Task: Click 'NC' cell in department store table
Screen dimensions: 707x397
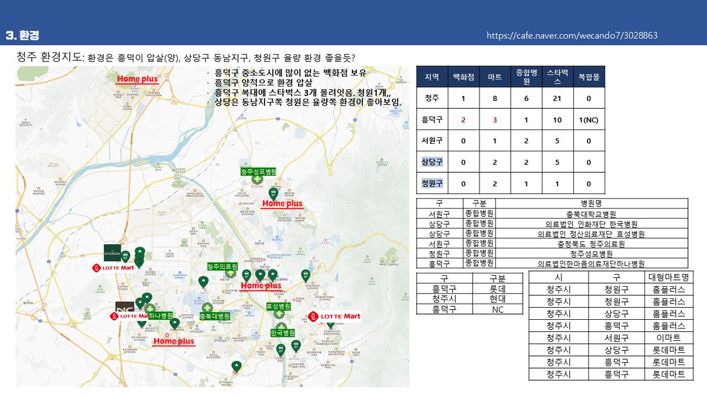Action: tap(498, 309)
